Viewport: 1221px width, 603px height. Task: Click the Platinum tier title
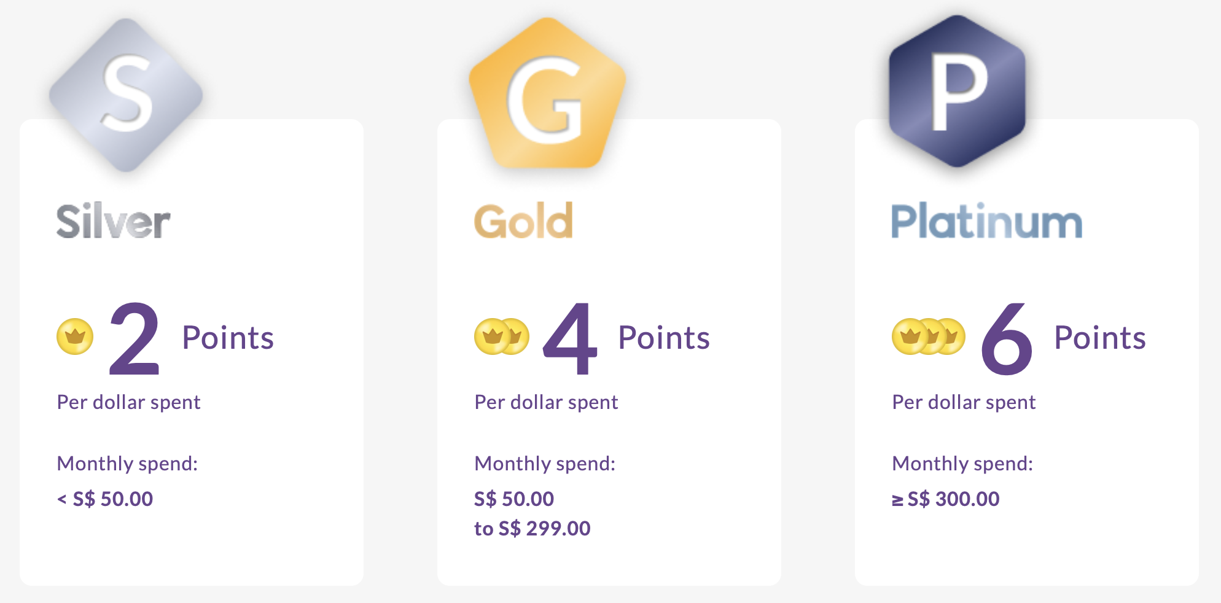986,221
